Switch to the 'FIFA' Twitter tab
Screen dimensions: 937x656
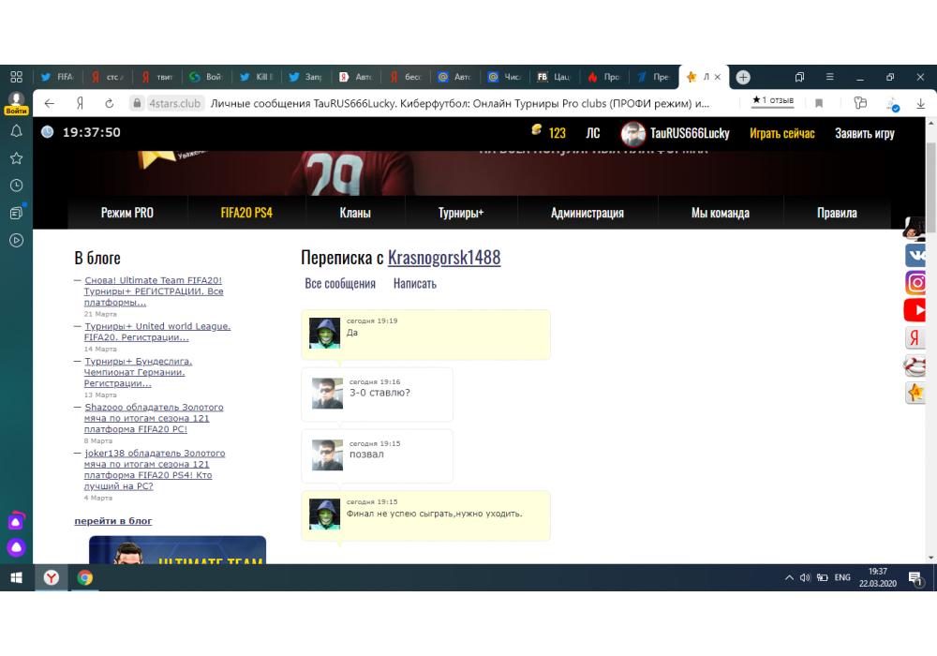[x=57, y=77]
